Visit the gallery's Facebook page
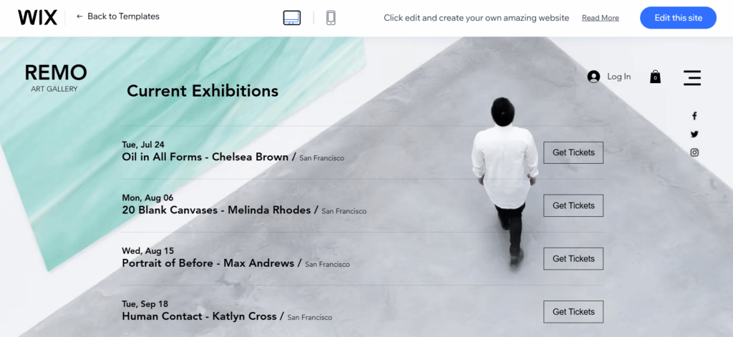This screenshot has height=337, width=733. (694, 116)
